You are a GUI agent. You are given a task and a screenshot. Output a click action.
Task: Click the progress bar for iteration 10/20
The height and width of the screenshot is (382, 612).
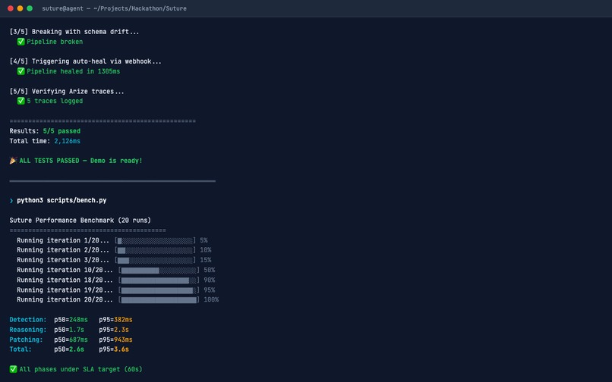click(159, 270)
